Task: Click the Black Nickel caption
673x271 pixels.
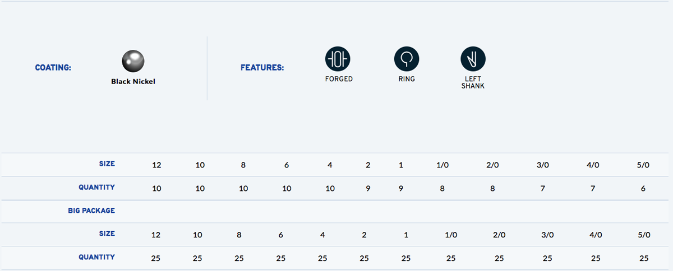Action: pyautogui.click(x=133, y=82)
